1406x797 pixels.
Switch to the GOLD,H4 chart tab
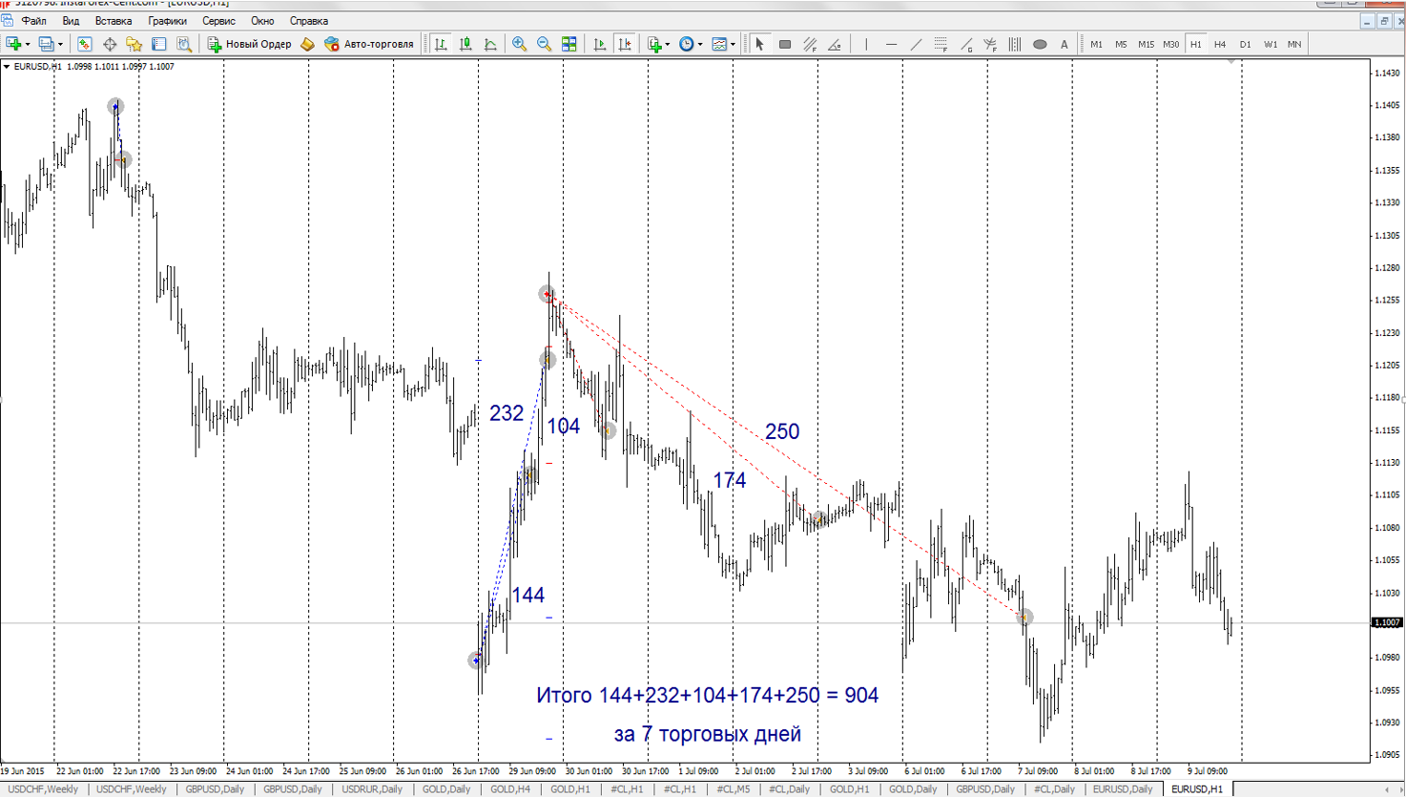pyautogui.click(x=510, y=789)
